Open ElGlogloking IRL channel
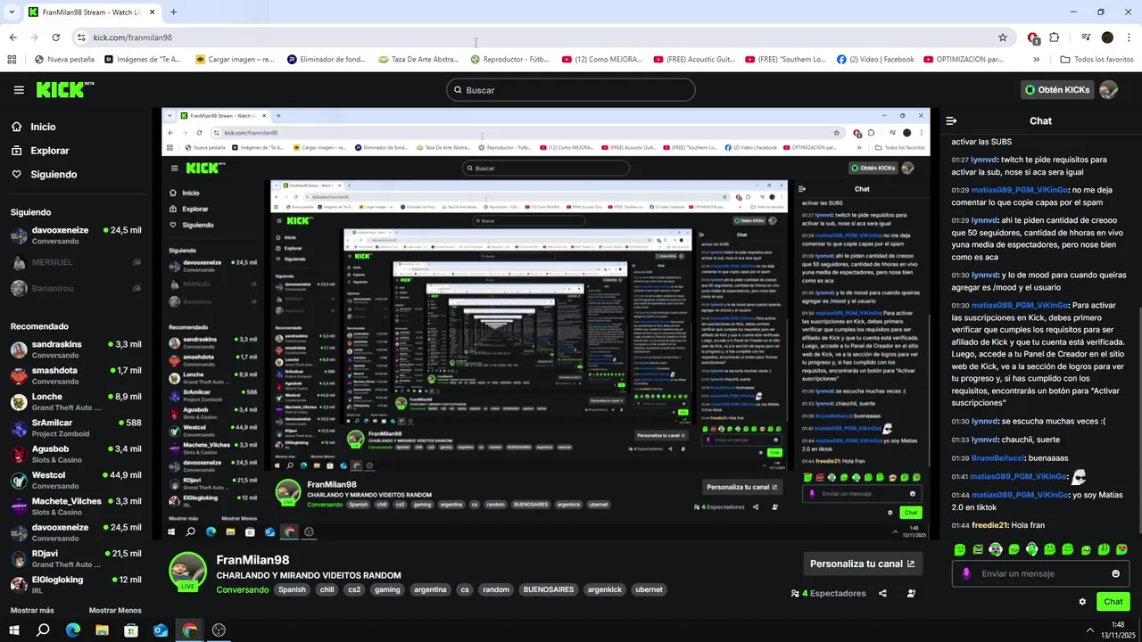This screenshot has width=1142, height=642. (76, 585)
